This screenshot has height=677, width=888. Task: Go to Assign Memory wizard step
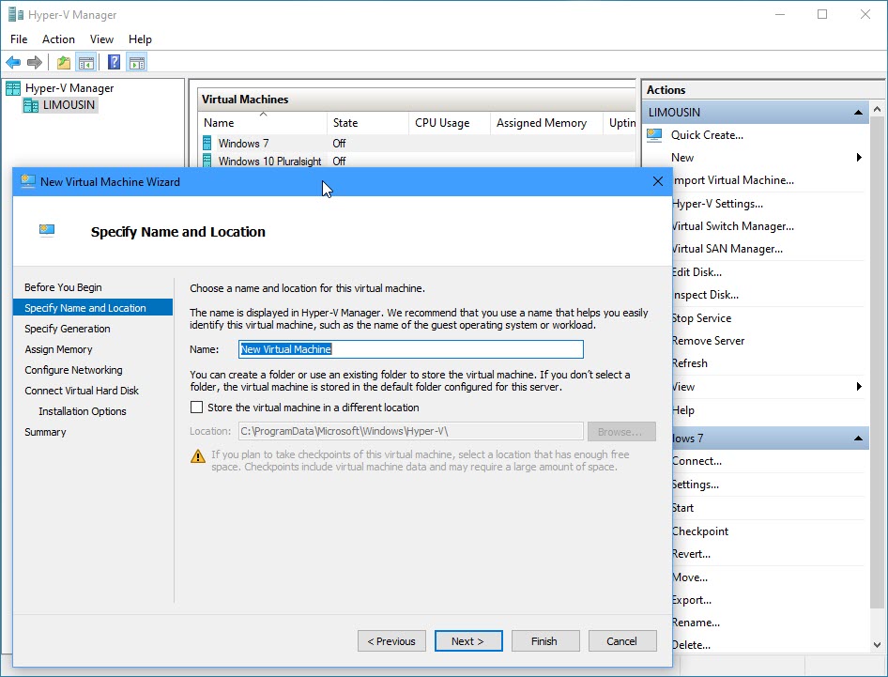(58, 349)
